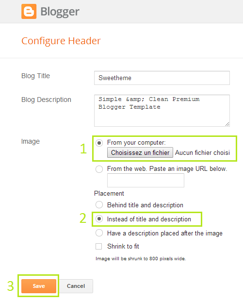Viewport: 243px width, 301px height.
Task: Click inside the Blog Description textarea
Action: [x=162, y=111]
